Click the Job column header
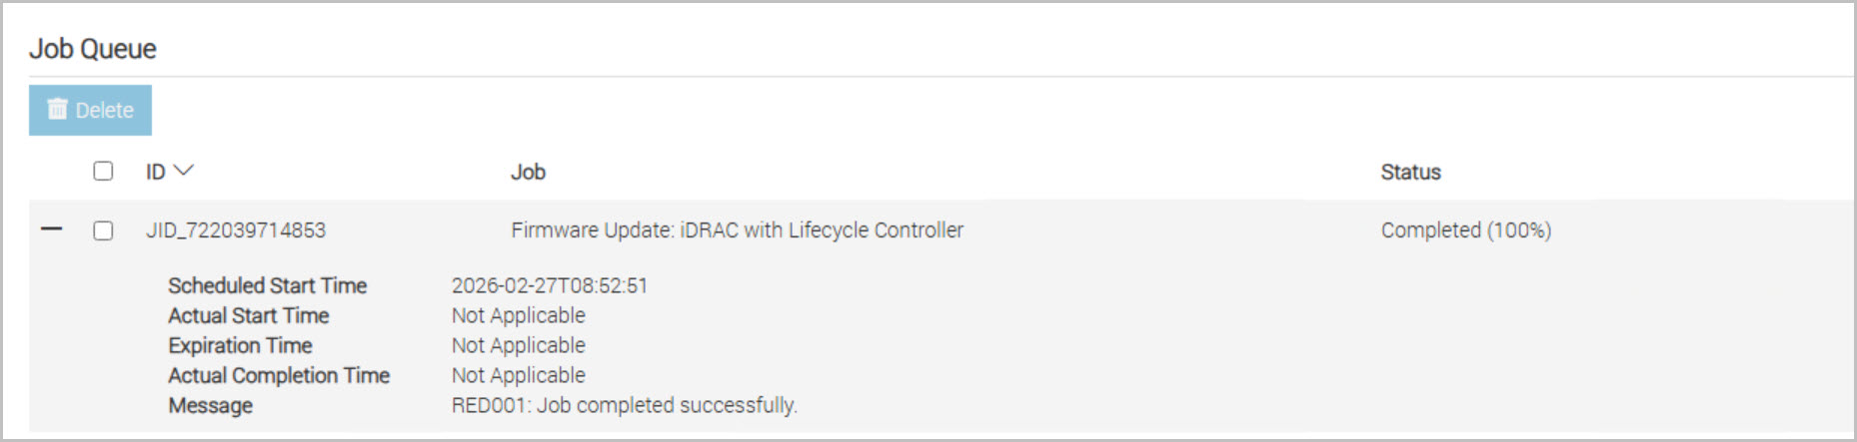Screen dimensions: 1857x442 point(528,172)
